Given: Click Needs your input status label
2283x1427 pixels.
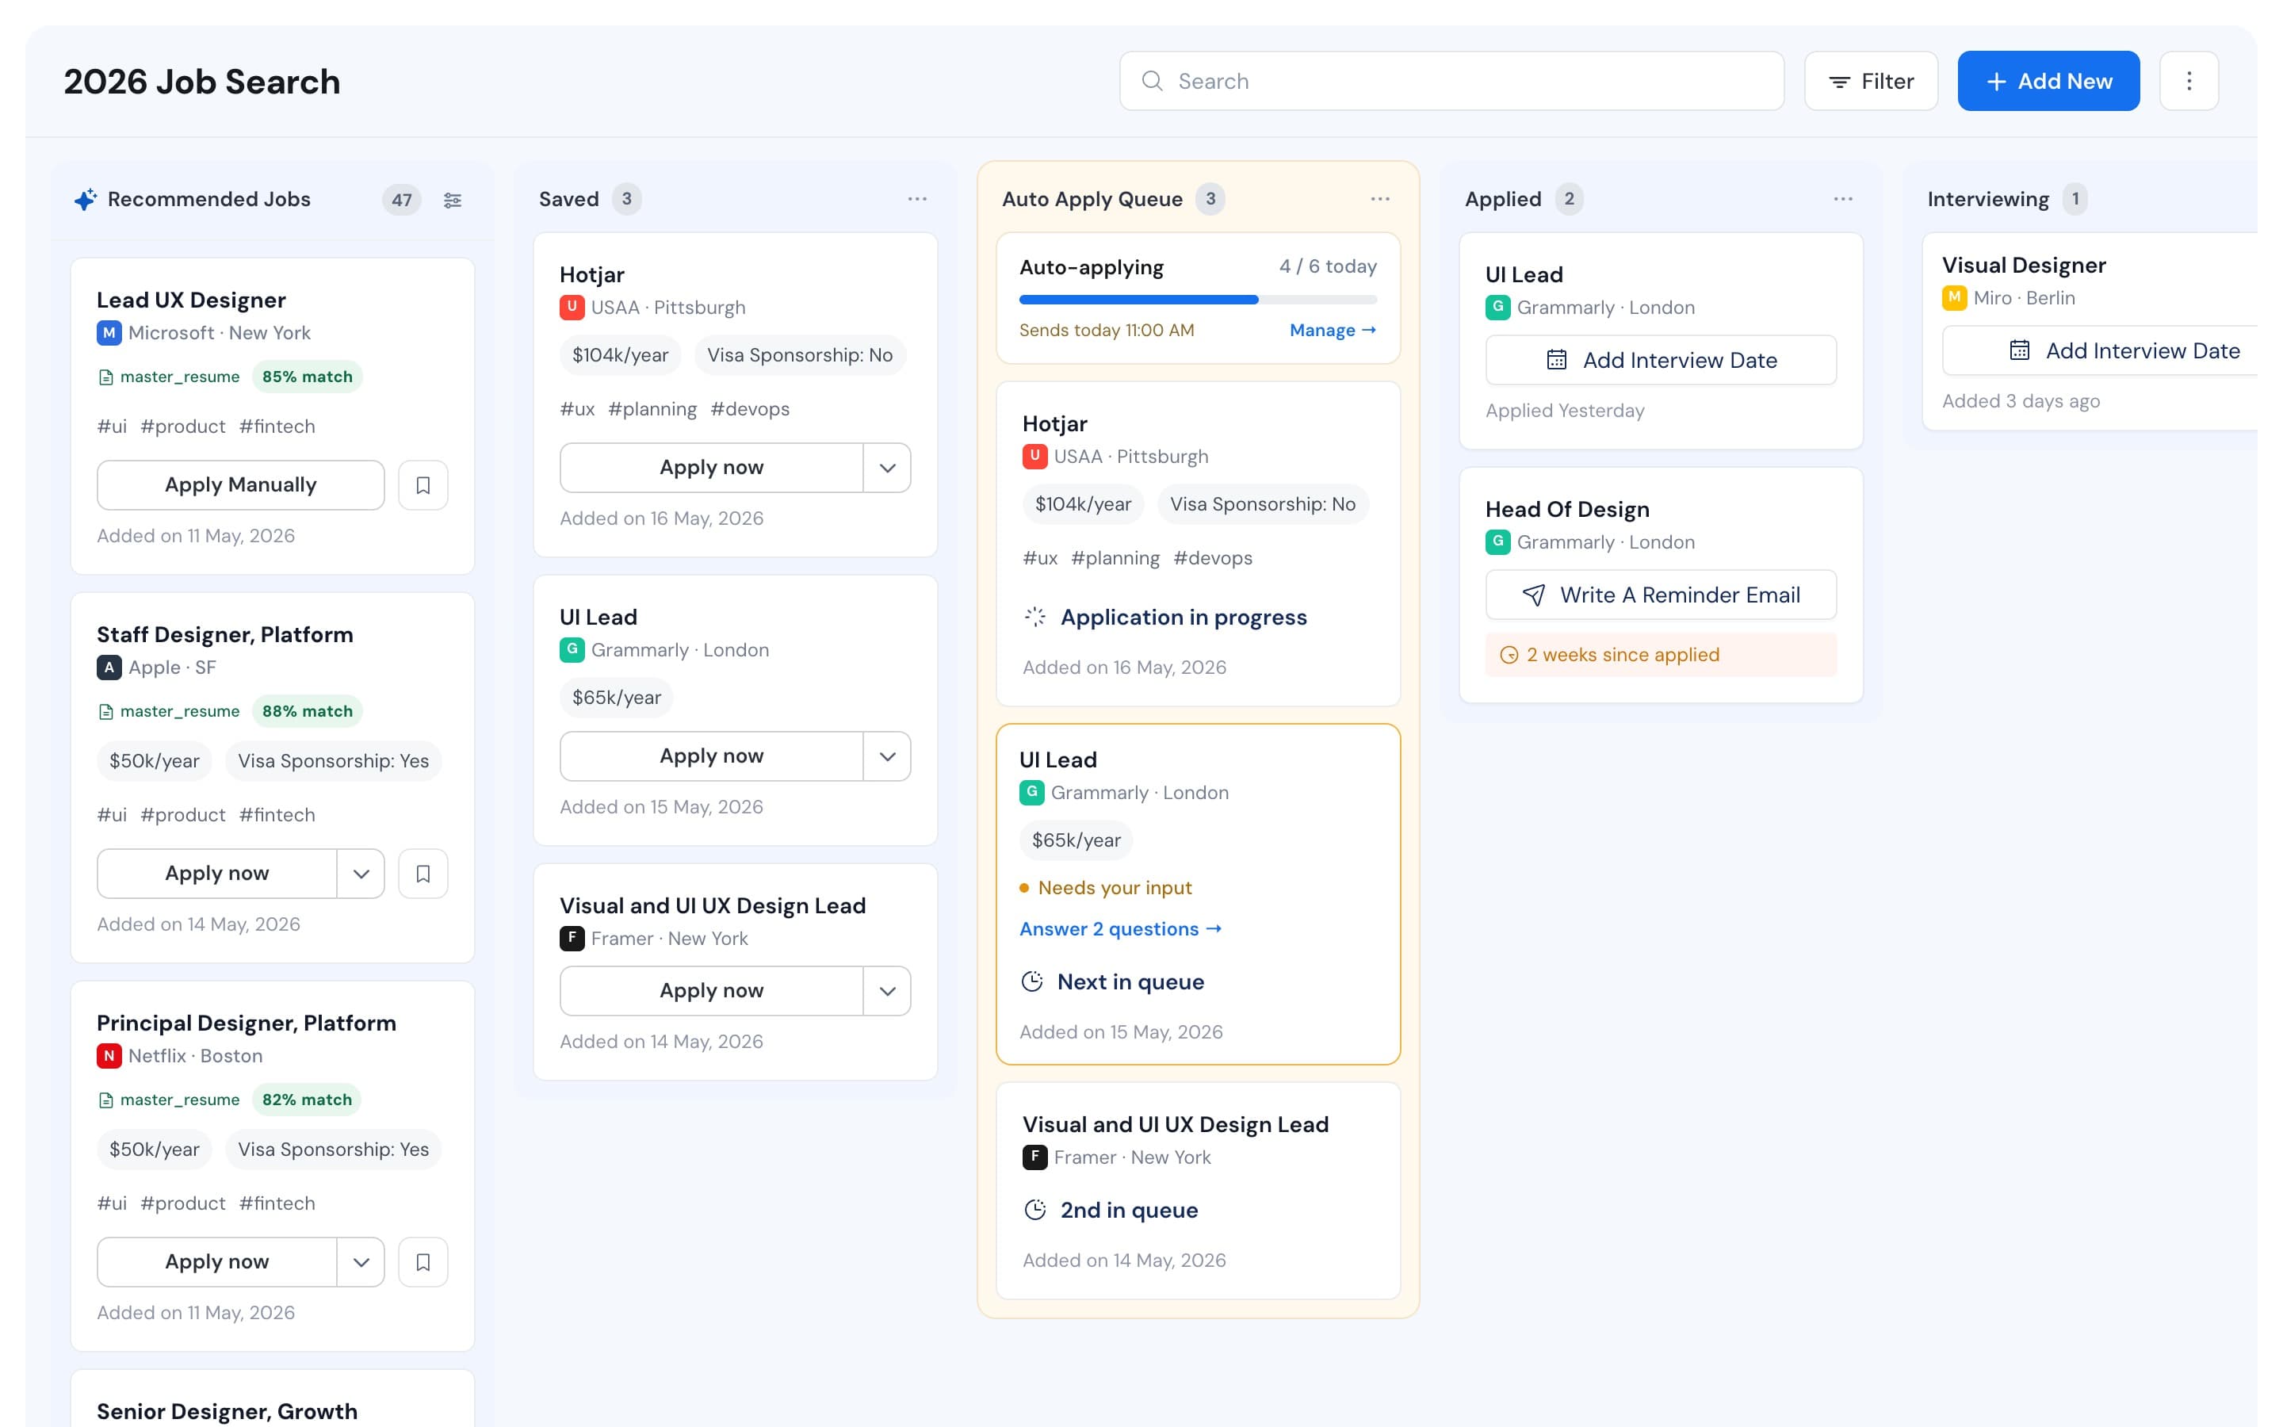Looking at the screenshot, I should tap(1114, 888).
